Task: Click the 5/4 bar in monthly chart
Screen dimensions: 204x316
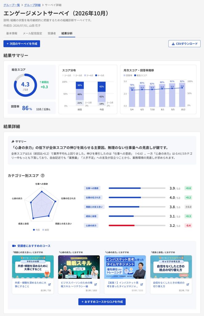Action: click(x=132, y=97)
